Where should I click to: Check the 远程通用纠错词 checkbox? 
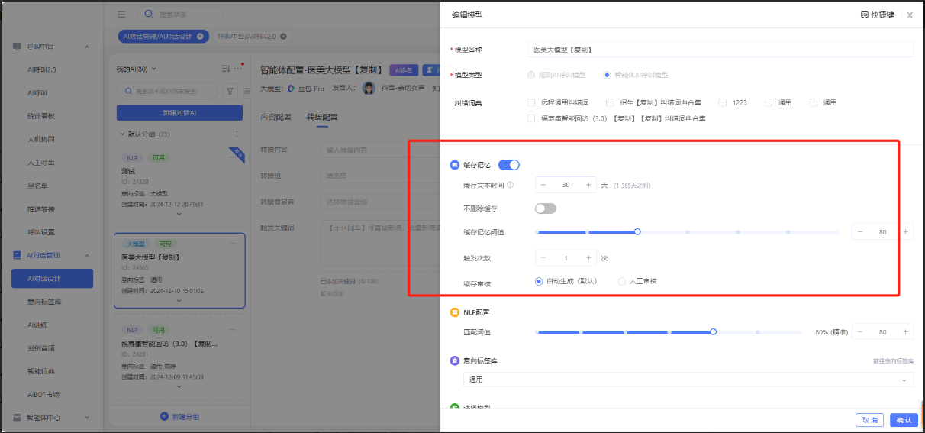pos(531,102)
